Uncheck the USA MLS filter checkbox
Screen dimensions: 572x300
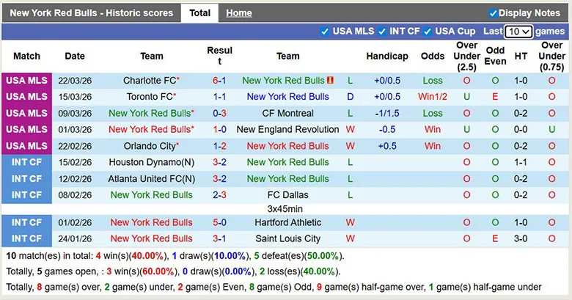point(325,32)
